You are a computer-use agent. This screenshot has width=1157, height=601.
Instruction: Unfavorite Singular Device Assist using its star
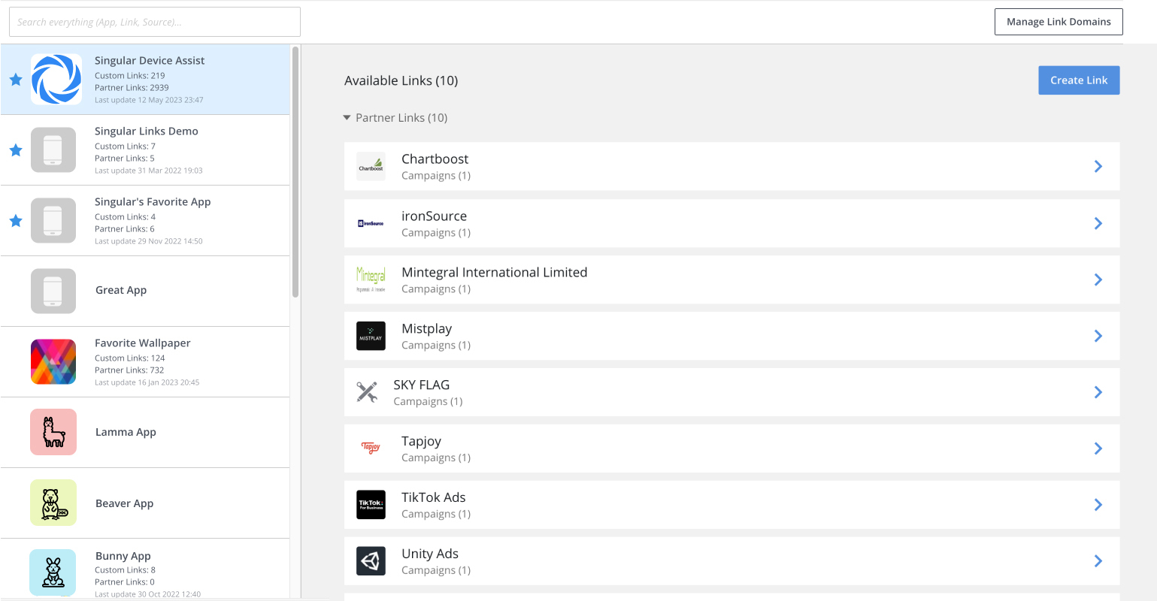click(16, 80)
